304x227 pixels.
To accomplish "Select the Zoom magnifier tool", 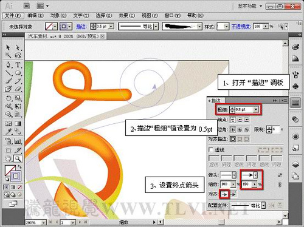I will (18, 159).
